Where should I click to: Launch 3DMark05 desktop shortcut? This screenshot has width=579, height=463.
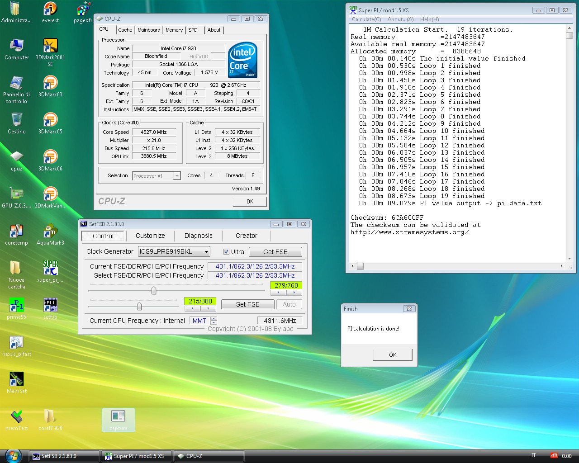50,123
